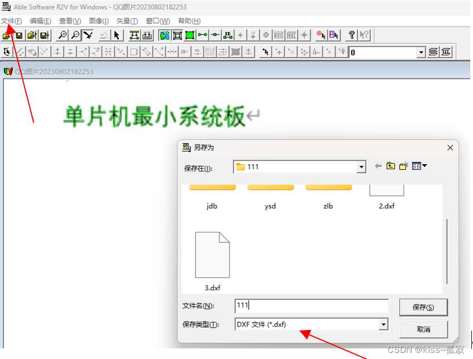Click the 文件名 input field
This screenshot has height=359, width=473.
[x=311, y=306]
